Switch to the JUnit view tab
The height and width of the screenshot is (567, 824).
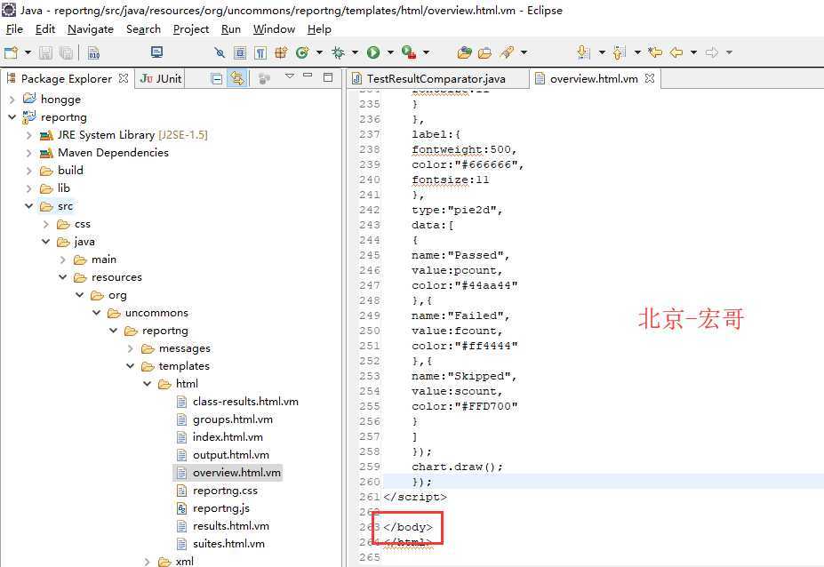[x=161, y=78]
